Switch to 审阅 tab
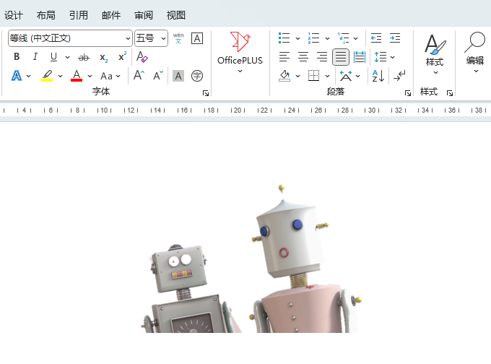 click(x=144, y=15)
